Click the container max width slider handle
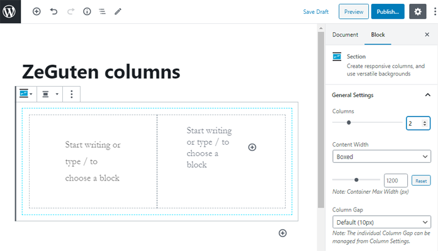Image resolution: width=438 pixels, height=251 pixels. [x=356, y=180]
